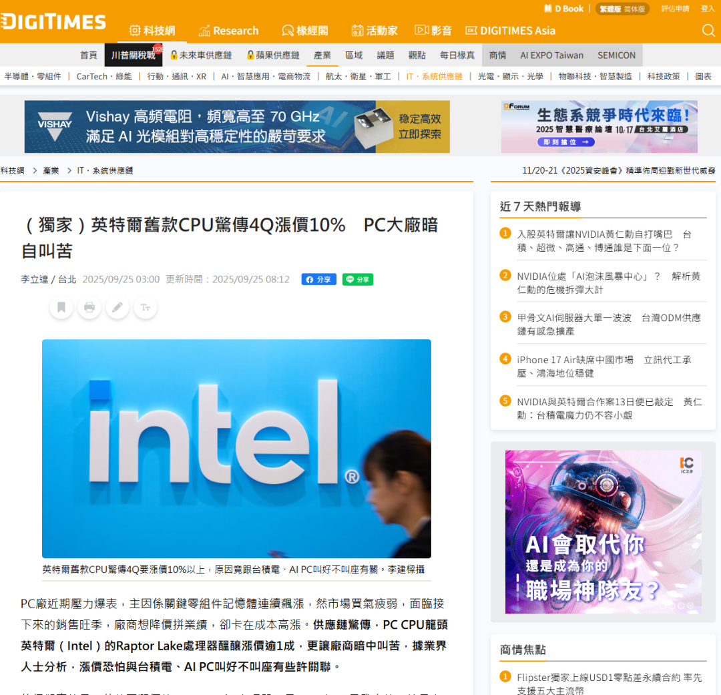The width and height of the screenshot is (721, 695).
Task: Click the 即刻搶位 button in forum banner
Action: point(566,142)
